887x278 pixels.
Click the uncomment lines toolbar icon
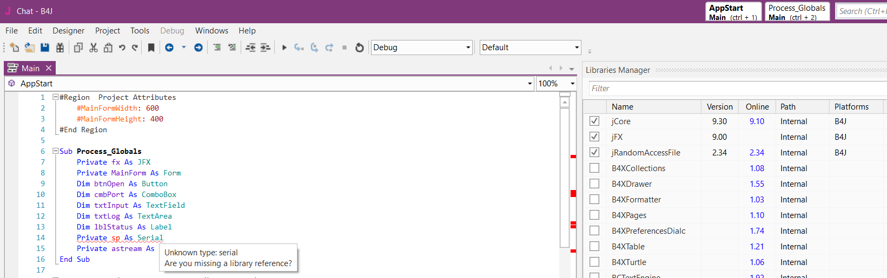(232, 48)
